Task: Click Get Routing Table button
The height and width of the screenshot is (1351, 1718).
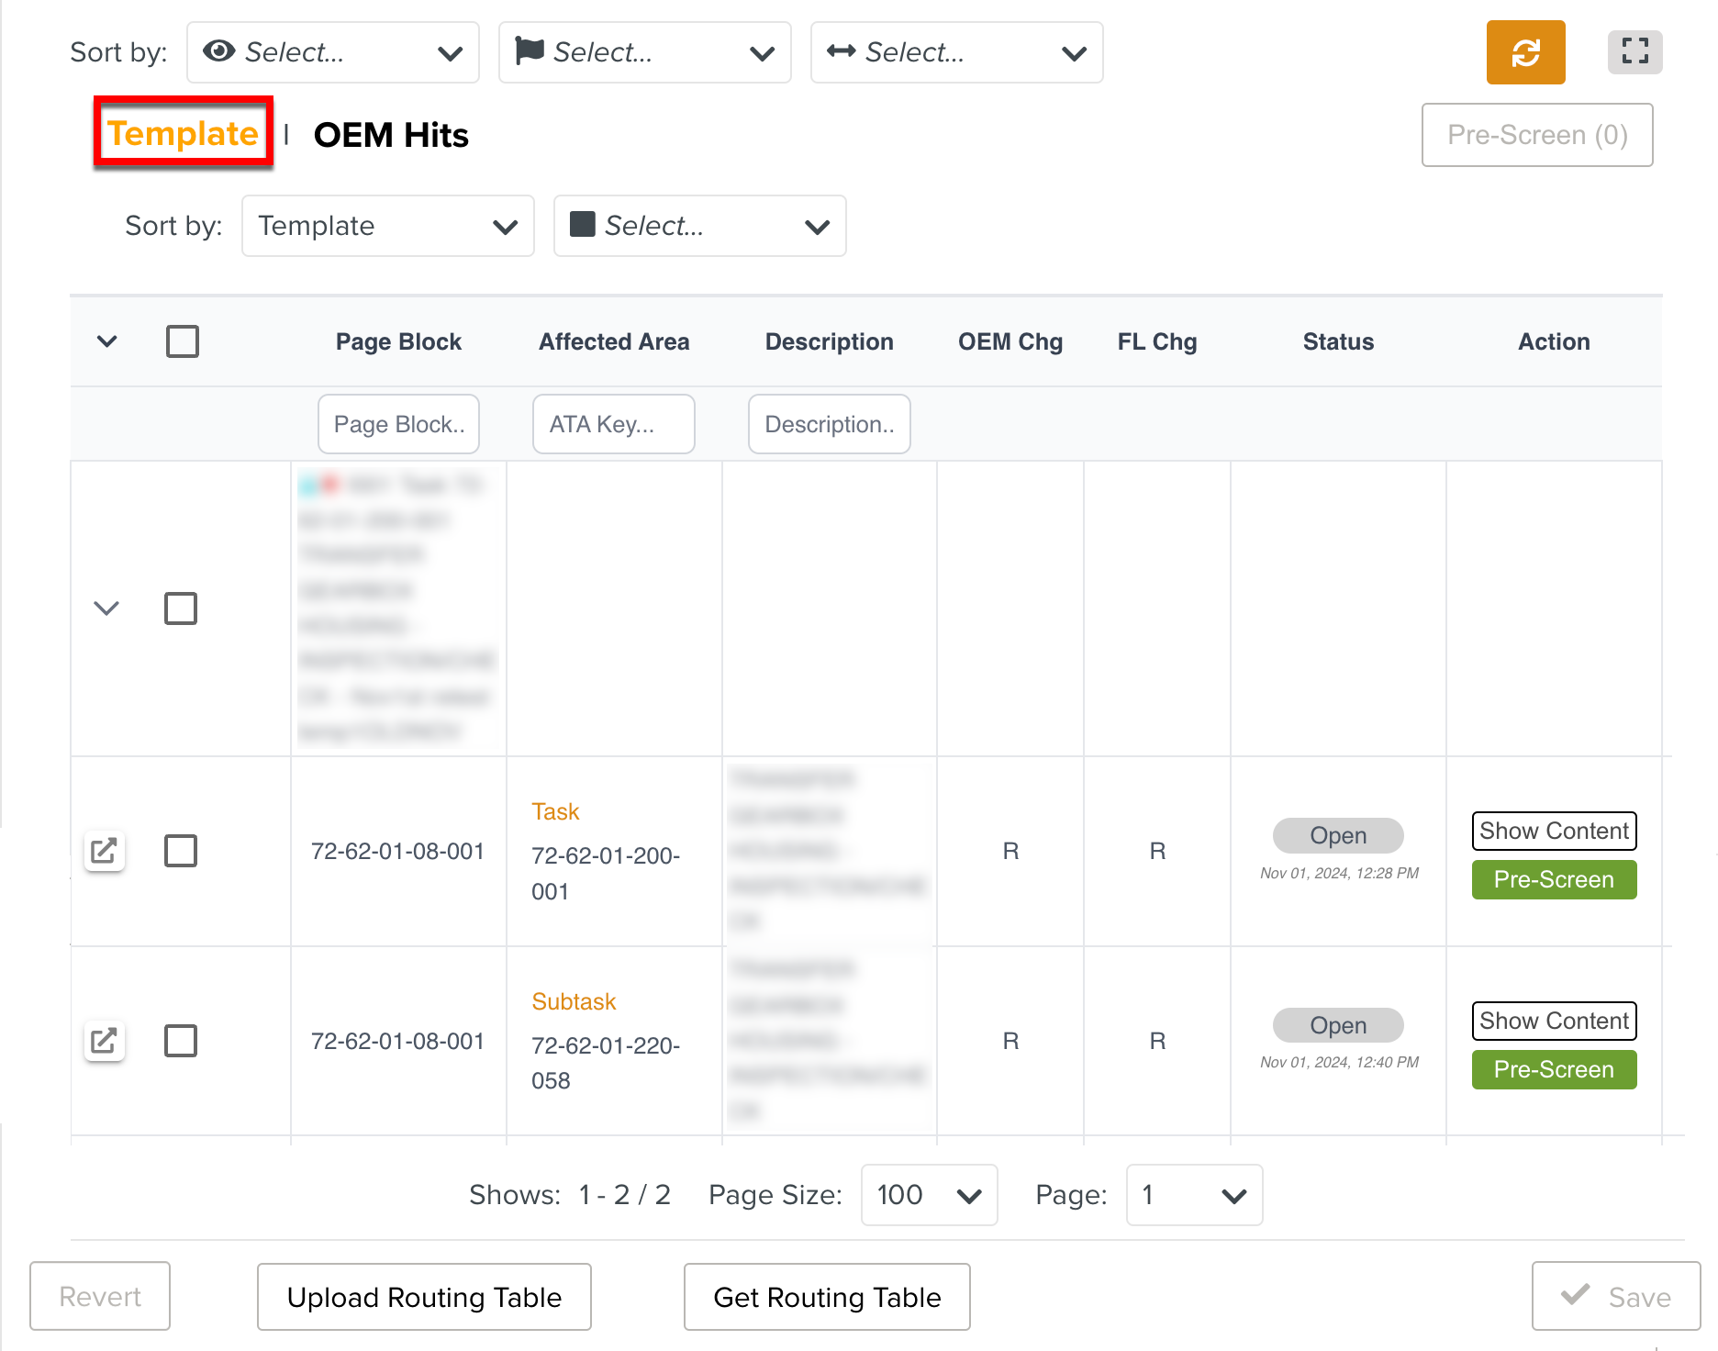Action: (x=827, y=1297)
